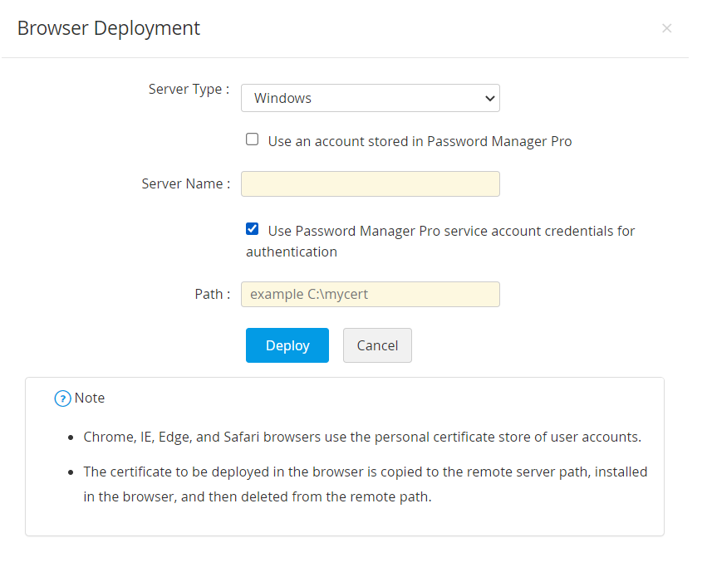Open the Server Type dropdown
This screenshot has width=707, height=567.
coord(370,98)
